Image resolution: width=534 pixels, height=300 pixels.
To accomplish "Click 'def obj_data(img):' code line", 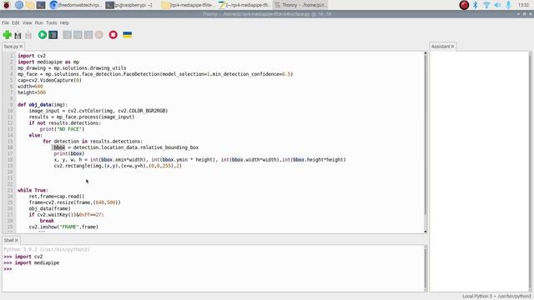I will pyautogui.click(x=43, y=105).
